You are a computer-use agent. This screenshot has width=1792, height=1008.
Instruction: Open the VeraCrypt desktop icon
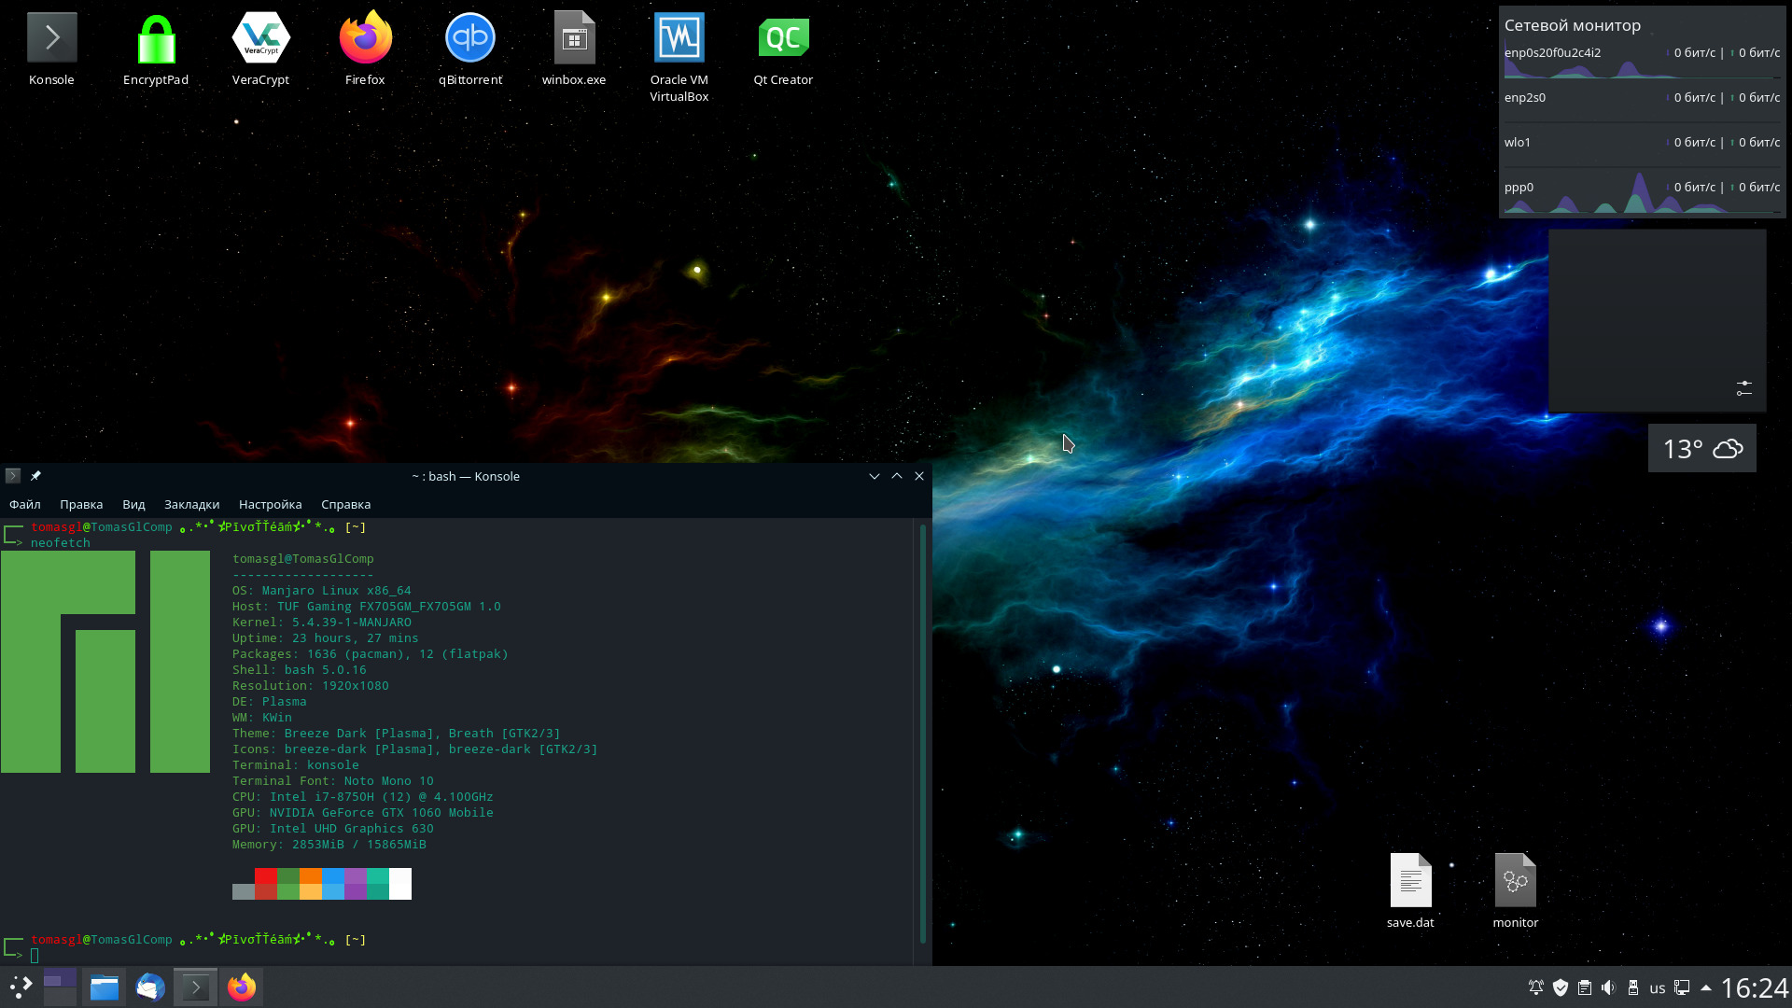pos(260,39)
